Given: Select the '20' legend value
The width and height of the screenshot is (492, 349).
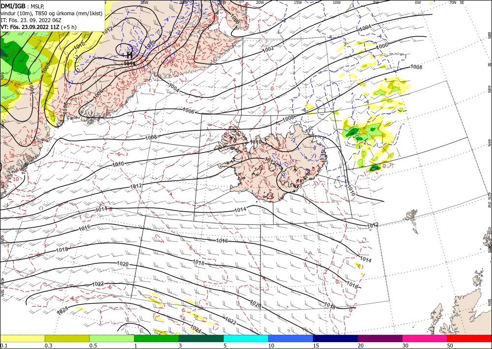Looking at the screenshot, I should (x=361, y=346).
